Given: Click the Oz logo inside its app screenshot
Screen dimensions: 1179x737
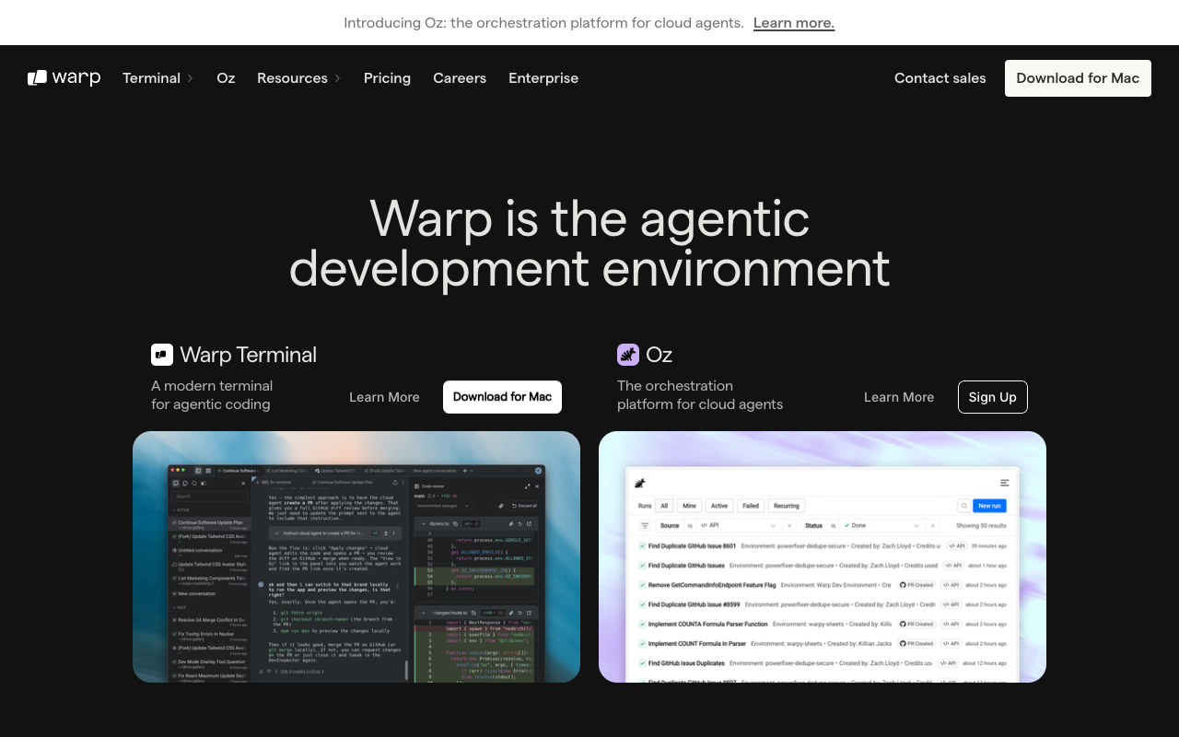Looking at the screenshot, I should (640, 483).
